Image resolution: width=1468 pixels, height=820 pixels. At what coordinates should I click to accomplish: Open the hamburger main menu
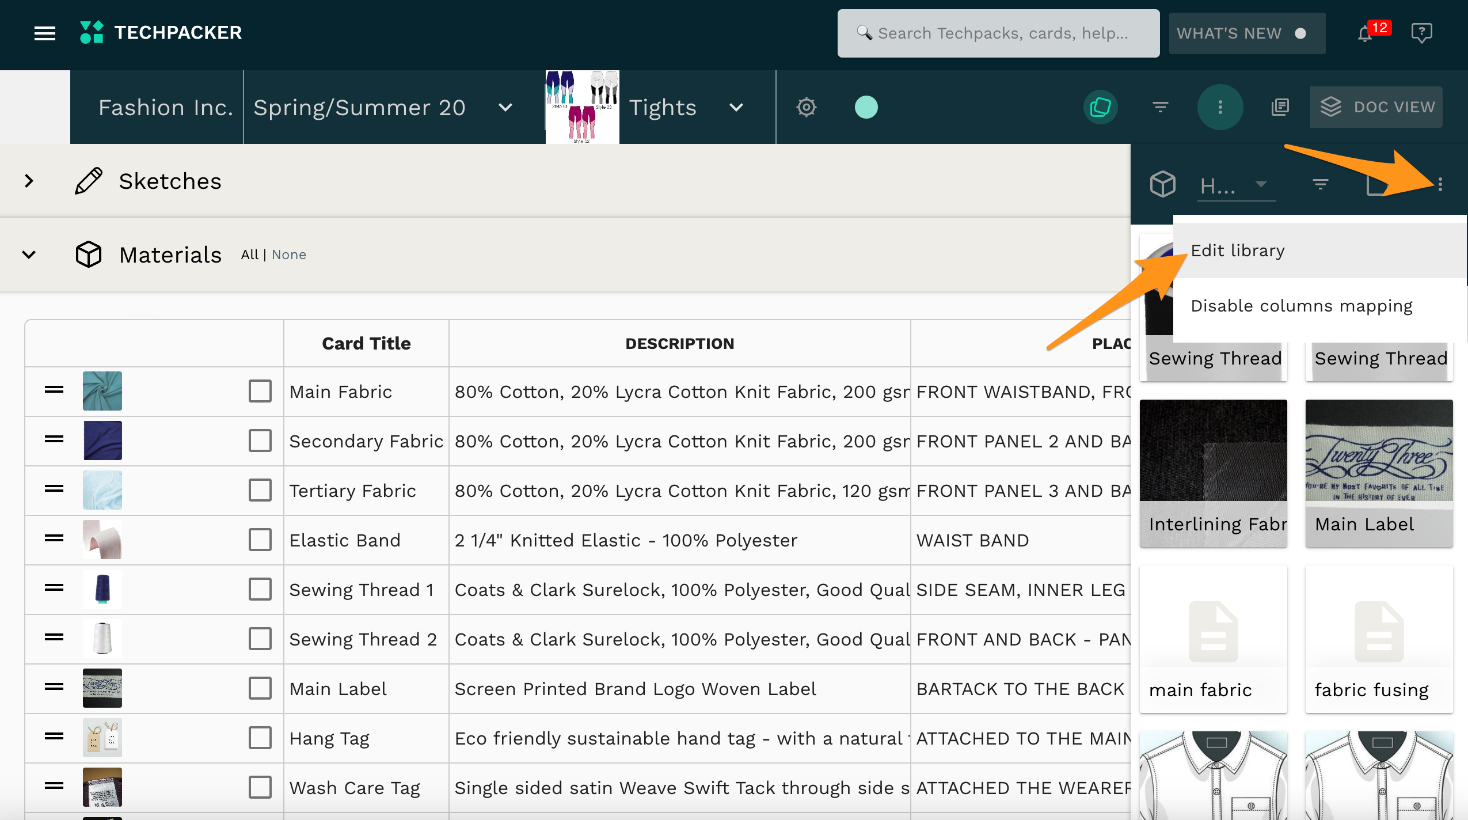click(45, 33)
